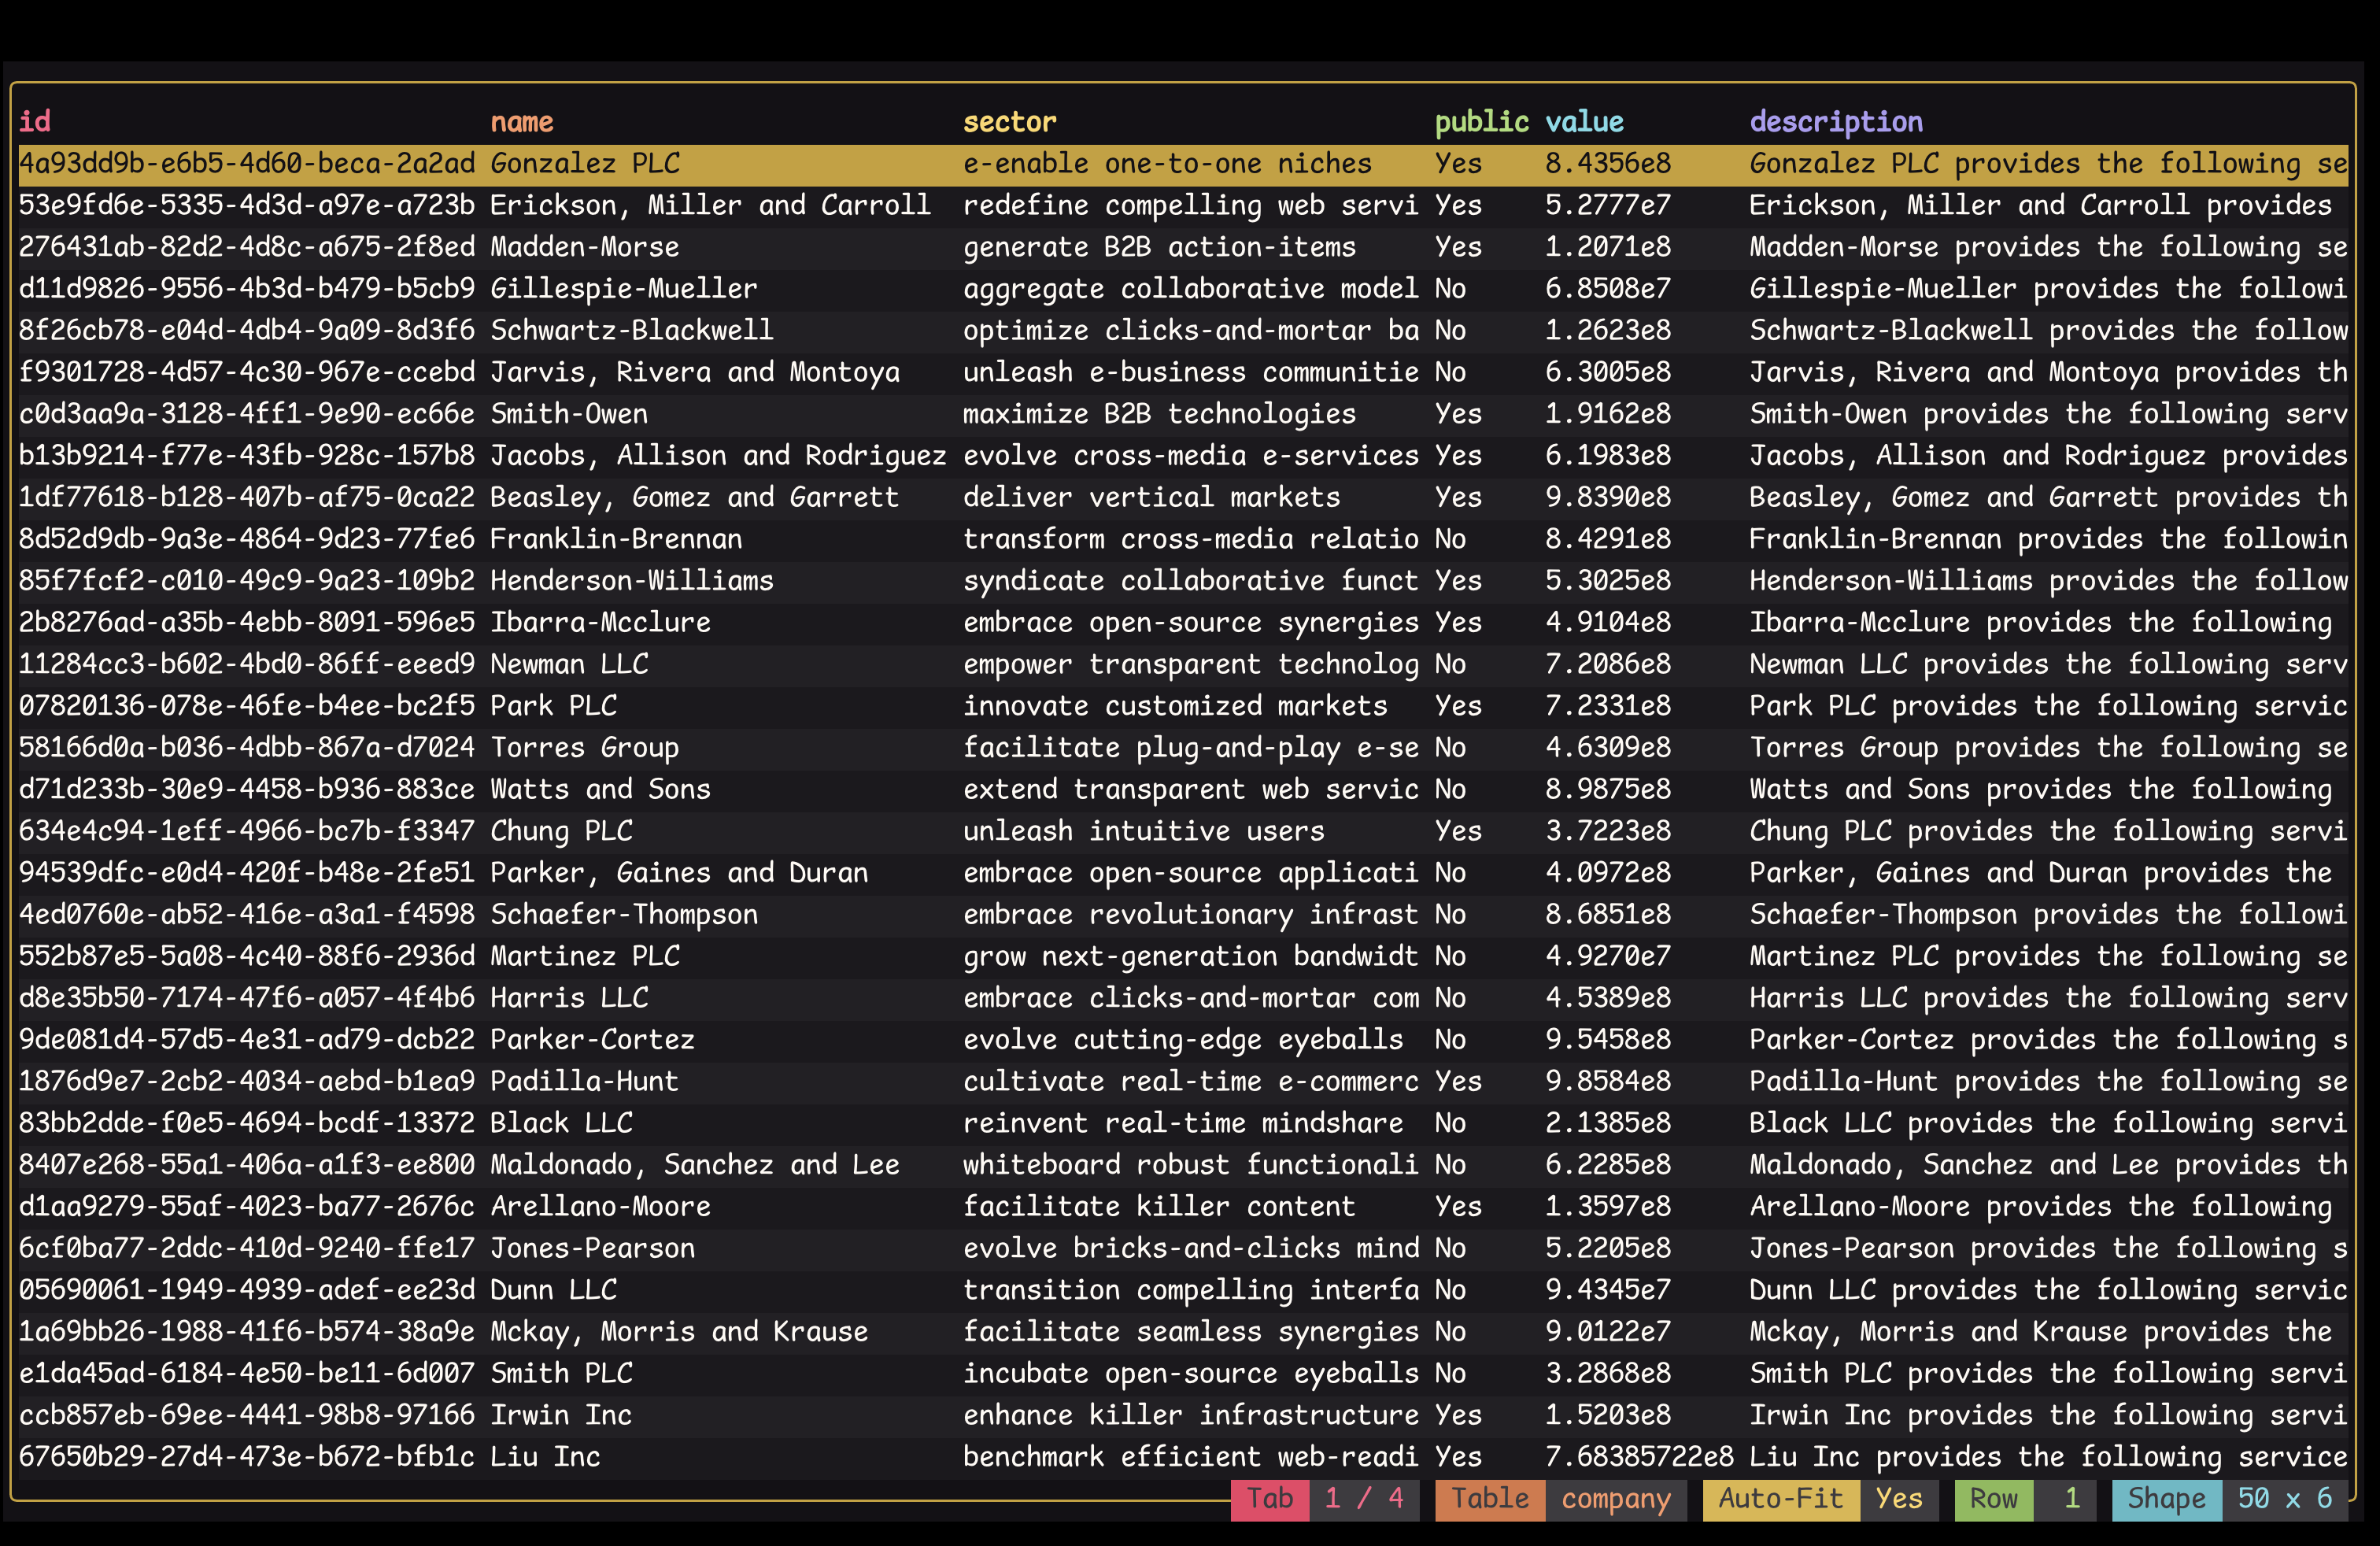Select the 'description' column header

(1836, 122)
